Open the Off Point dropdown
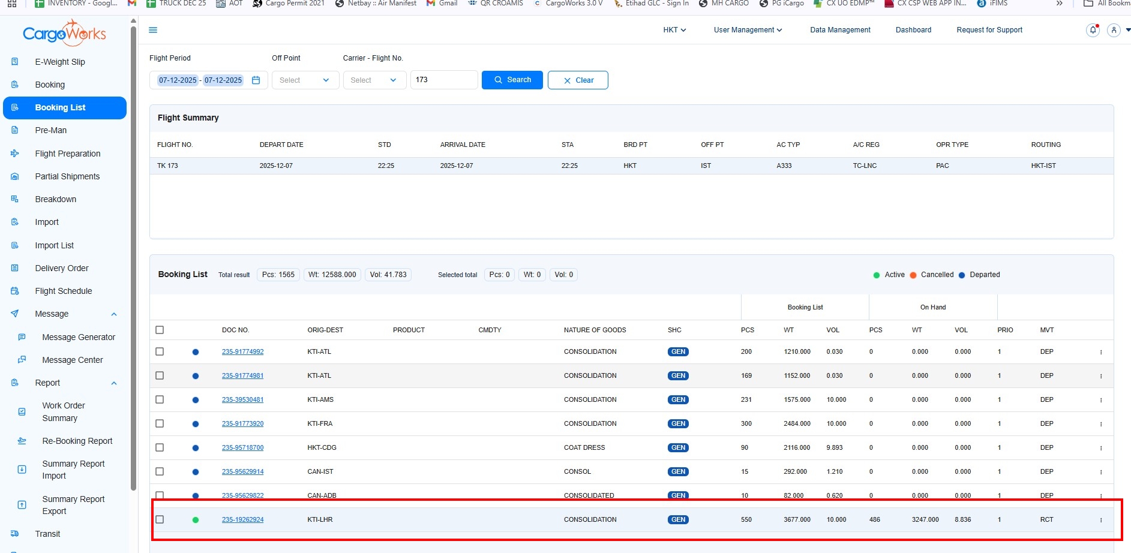The image size is (1131, 553). [x=305, y=80]
